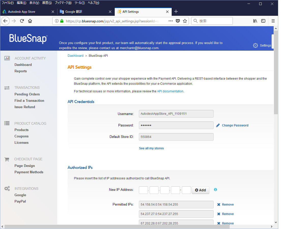The width and height of the screenshot is (293, 229).
Task: Switch to the Google 翻訳 tab
Action: click(x=85, y=12)
